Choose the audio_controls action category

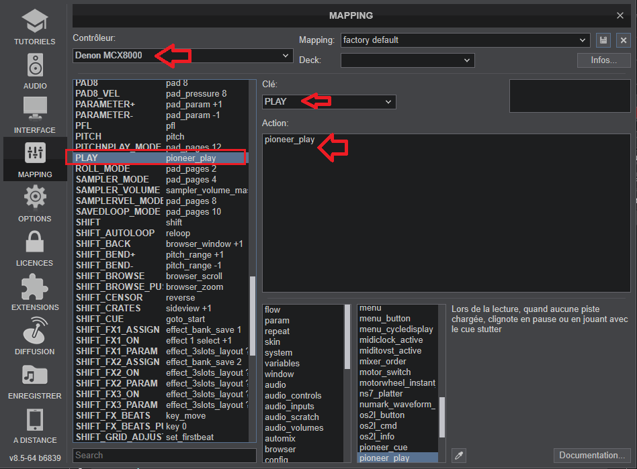click(304, 396)
